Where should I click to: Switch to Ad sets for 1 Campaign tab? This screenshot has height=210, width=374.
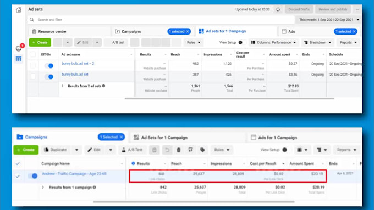pos(235,31)
